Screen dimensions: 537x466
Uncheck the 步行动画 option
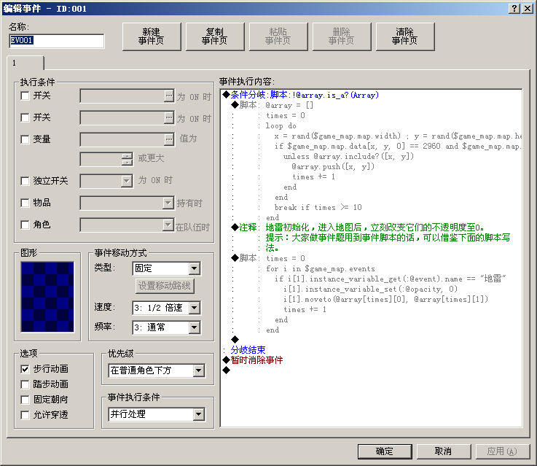click(25, 369)
